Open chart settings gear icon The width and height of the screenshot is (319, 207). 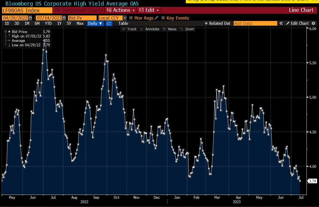[x=313, y=23]
